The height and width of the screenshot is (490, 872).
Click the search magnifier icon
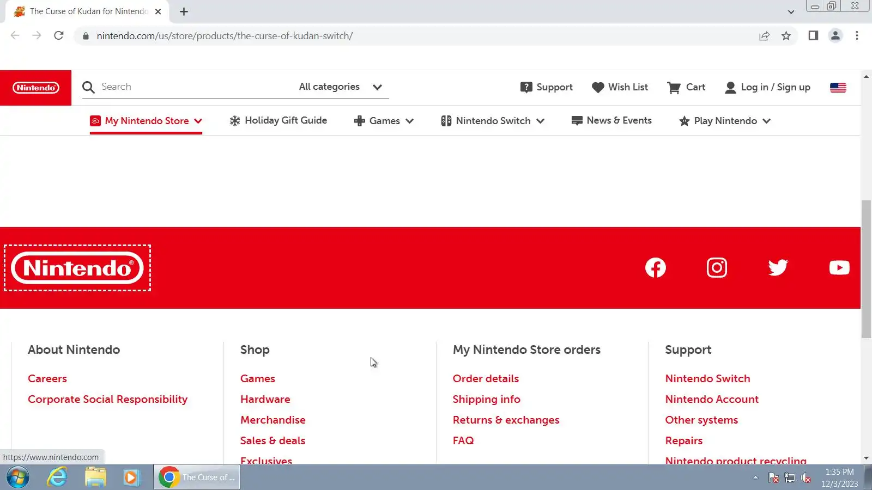pos(88,87)
